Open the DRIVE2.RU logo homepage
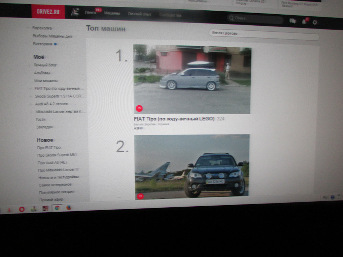The height and width of the screenshot is (257, 343). pyautogui.click(x=48, y=11)
